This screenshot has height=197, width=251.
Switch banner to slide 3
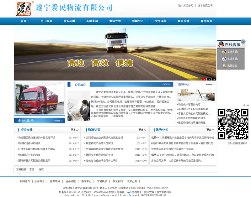214,79
